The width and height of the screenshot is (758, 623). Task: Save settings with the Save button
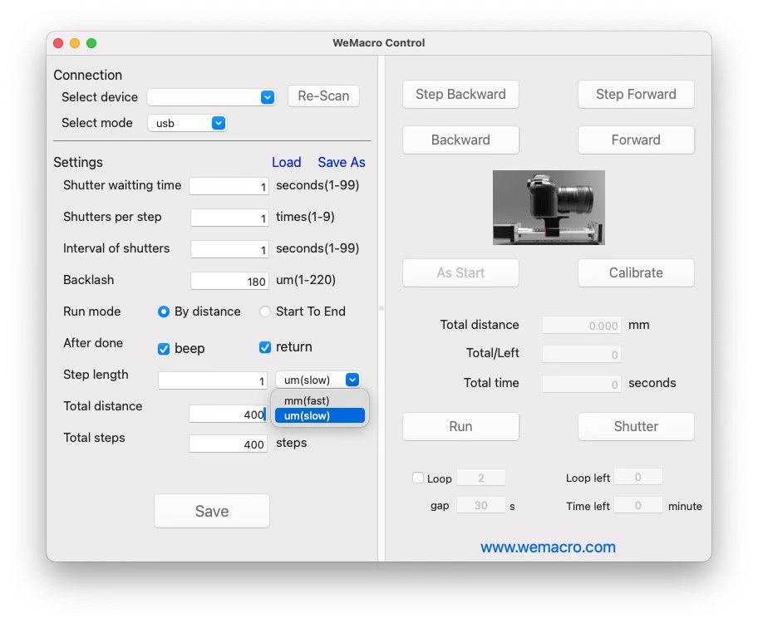(212, 511)
